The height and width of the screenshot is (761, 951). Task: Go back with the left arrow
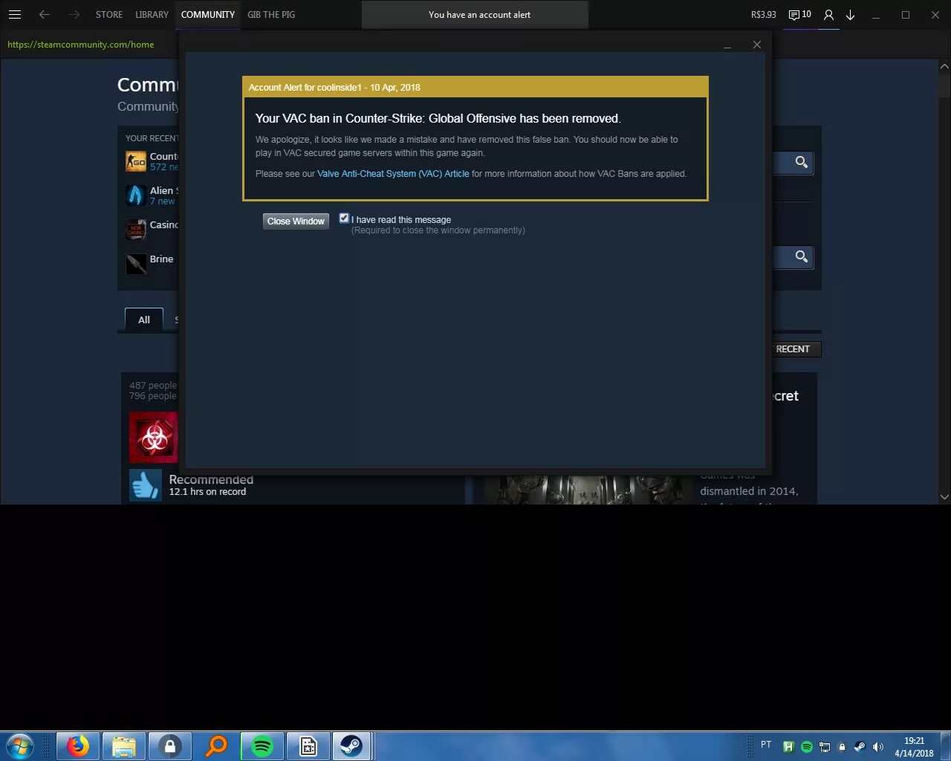[x=45, y=14]
